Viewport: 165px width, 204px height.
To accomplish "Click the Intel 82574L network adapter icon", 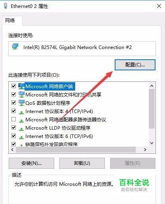I will click(15, 47).
